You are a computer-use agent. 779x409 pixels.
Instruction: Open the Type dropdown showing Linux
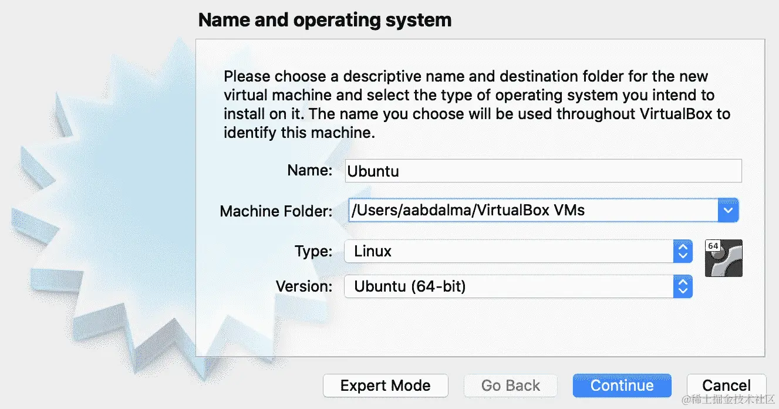point(518,251)
